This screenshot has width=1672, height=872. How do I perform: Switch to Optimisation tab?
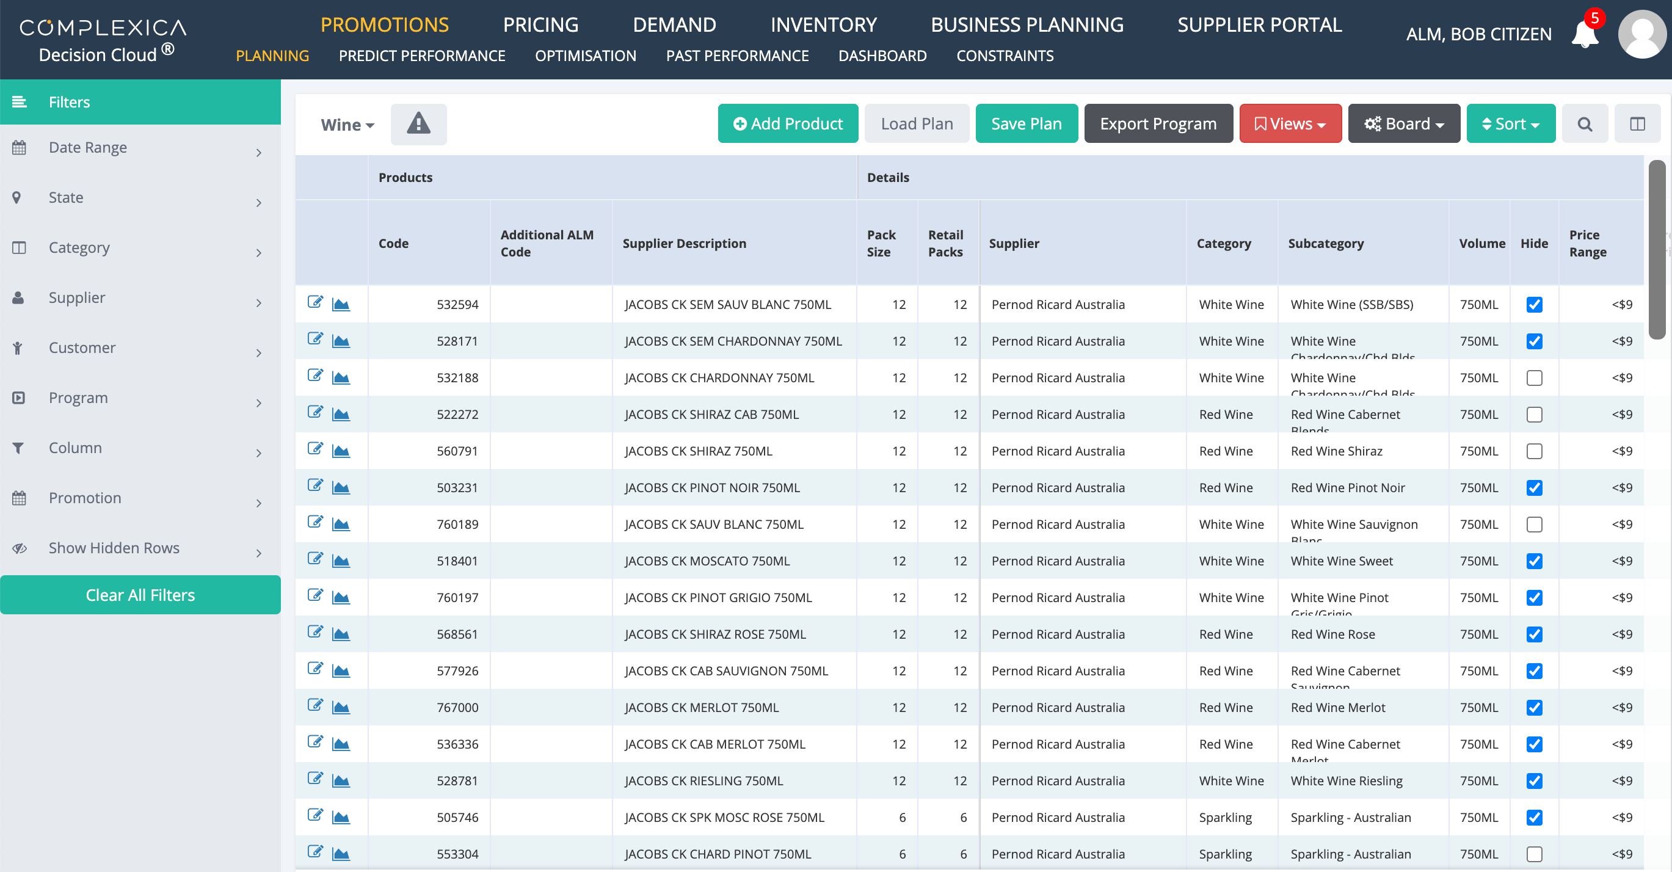pos(586,56)
